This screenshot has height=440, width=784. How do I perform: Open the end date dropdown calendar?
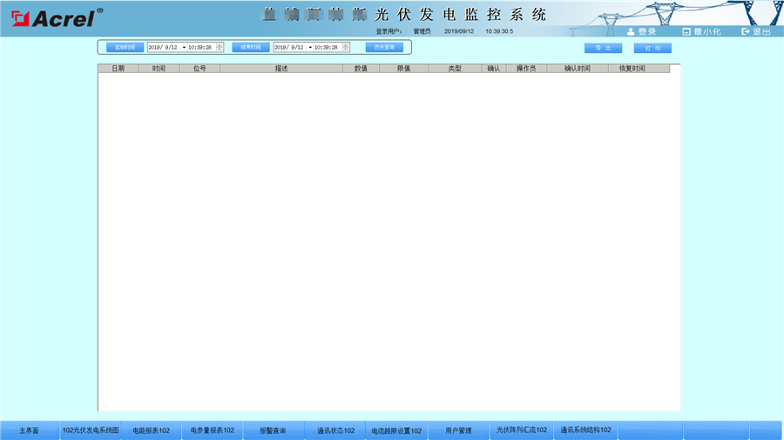pyautogui.click(x=310, y=47)
